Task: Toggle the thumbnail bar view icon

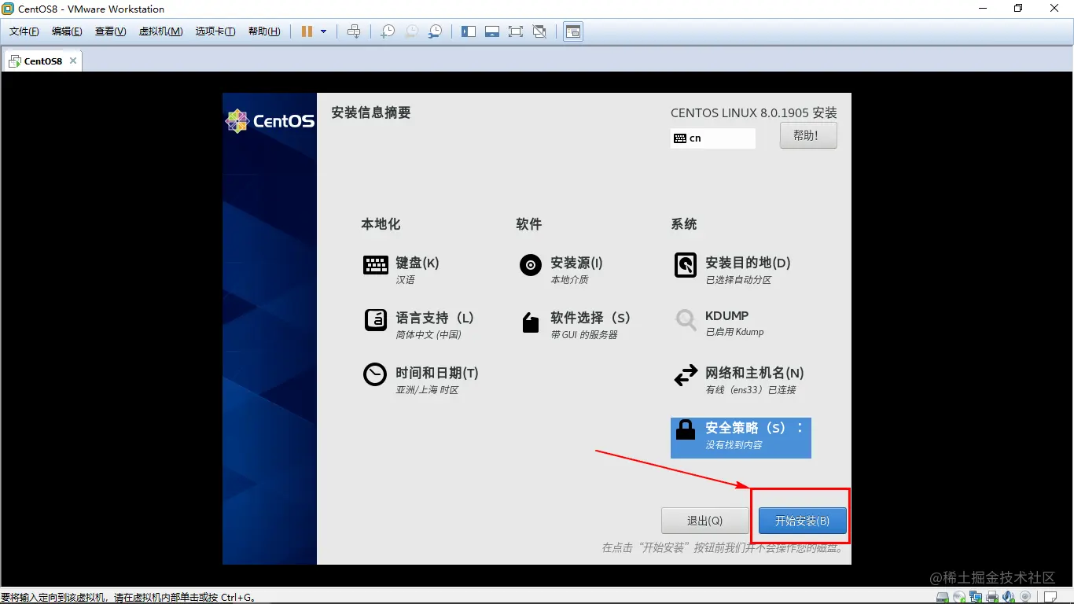Action: (492, 31)
